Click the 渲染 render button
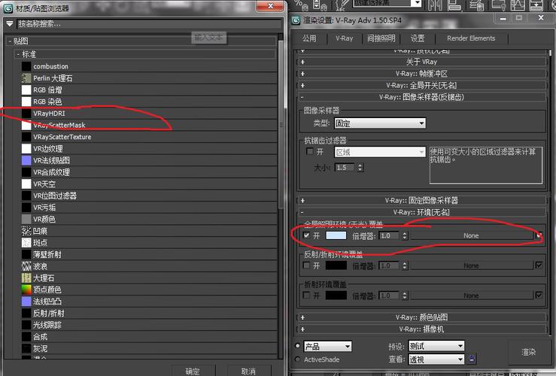 tap(528, 352)
